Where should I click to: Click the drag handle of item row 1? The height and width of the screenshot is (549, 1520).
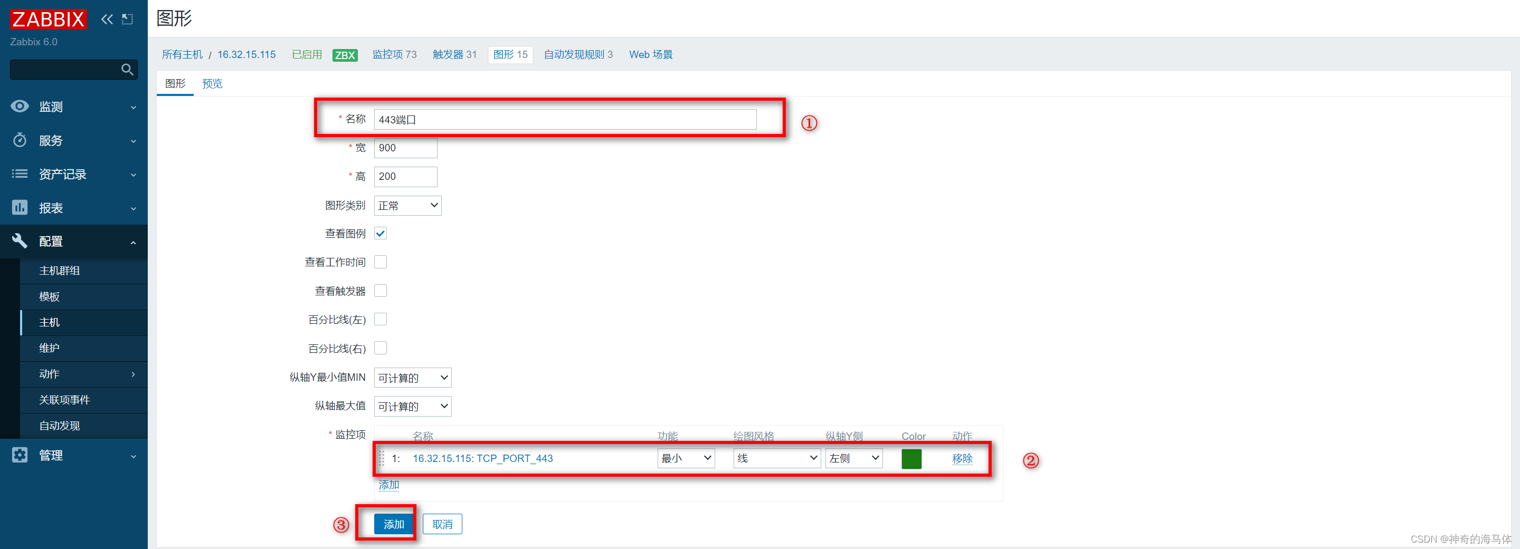coord(381,458)
